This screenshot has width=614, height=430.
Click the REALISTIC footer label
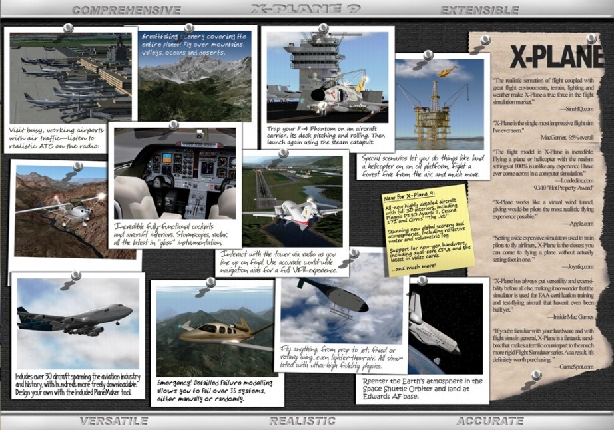302,421
